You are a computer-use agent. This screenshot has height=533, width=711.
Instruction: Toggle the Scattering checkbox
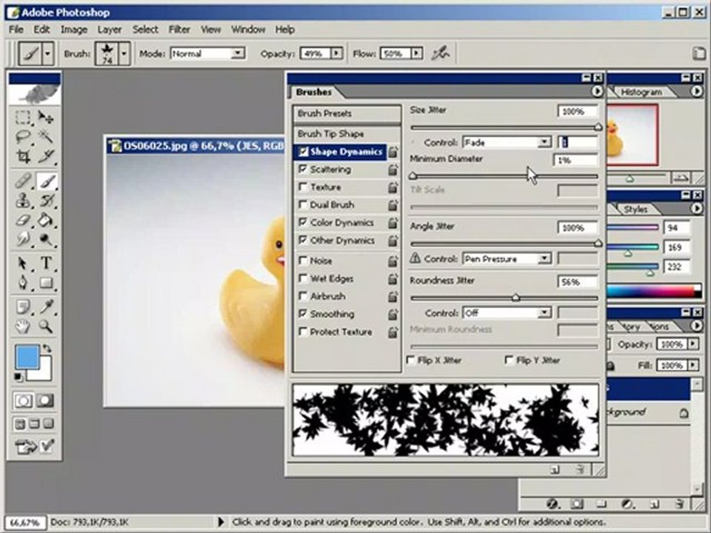pos(302,169)
